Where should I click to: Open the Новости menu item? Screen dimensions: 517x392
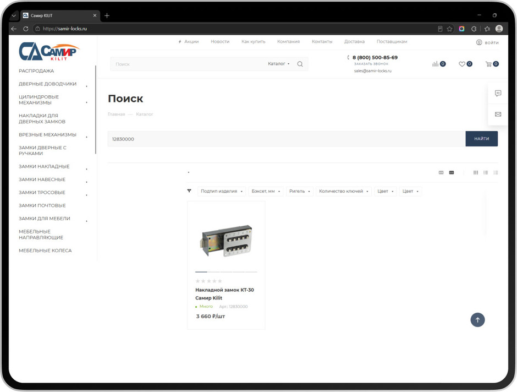click(220, 42)
